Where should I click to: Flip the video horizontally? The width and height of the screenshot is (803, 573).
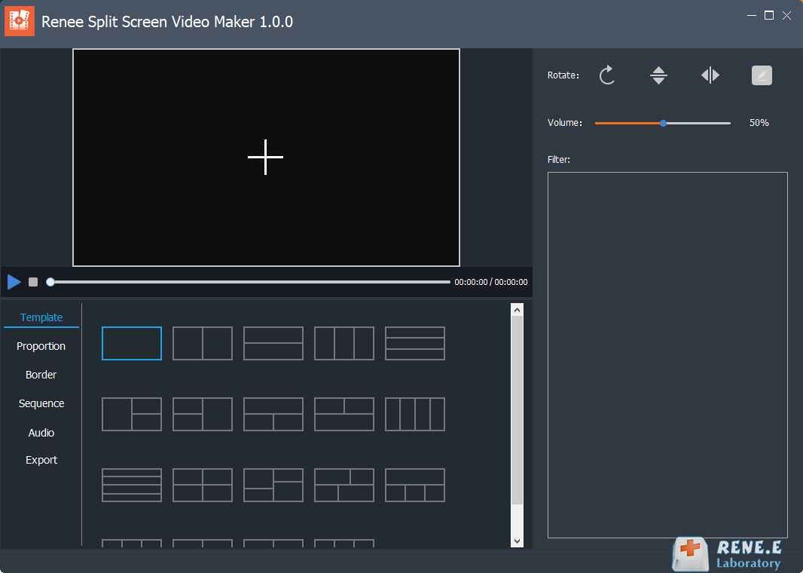tap(710, 75)
